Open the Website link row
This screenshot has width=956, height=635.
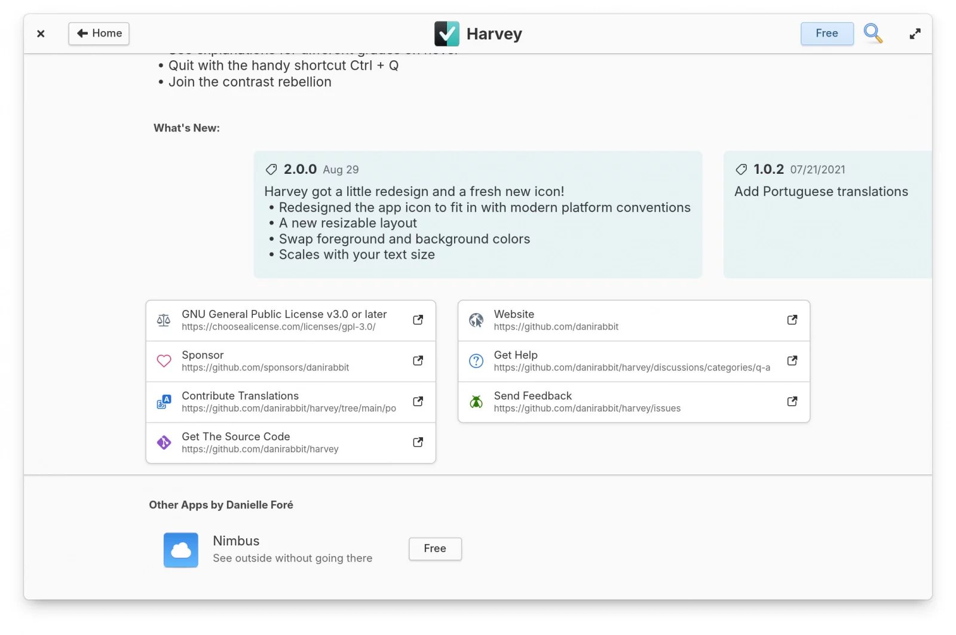click(634, 320)
